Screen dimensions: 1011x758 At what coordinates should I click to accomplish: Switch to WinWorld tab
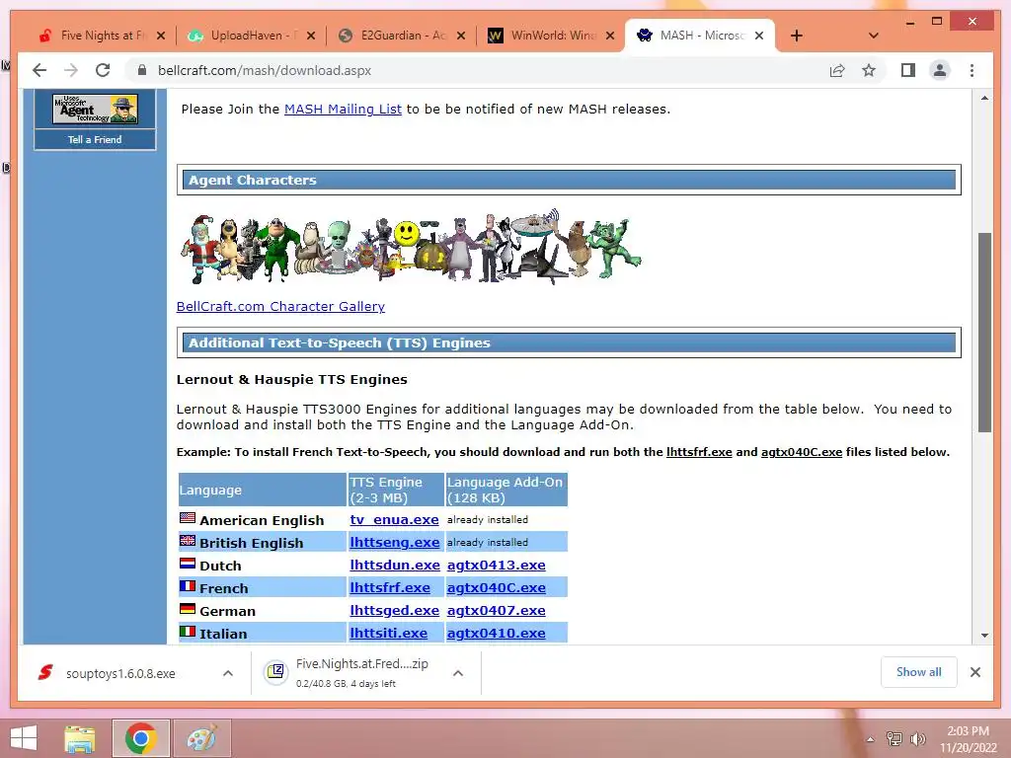tap(542, 36)
